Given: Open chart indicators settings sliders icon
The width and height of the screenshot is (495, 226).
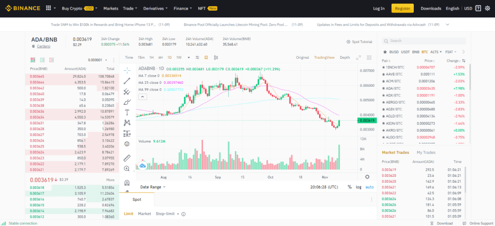Looking at the screenshot, I should (x=197, y=58).
